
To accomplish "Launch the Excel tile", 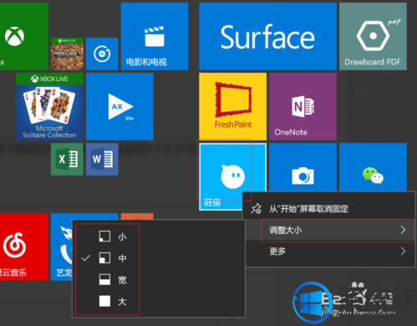I will pos(67,159).
